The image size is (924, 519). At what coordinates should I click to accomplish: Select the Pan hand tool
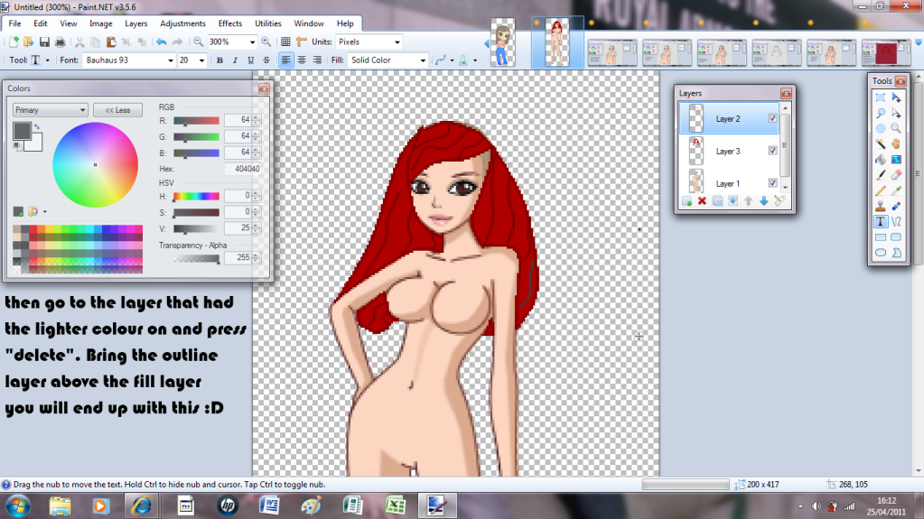896,144
